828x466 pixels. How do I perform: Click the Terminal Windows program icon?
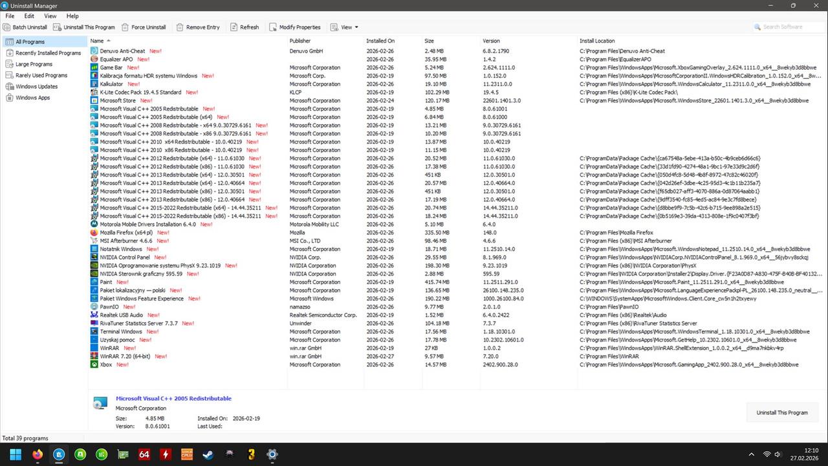pyautogui.click(x=94, y=331)
